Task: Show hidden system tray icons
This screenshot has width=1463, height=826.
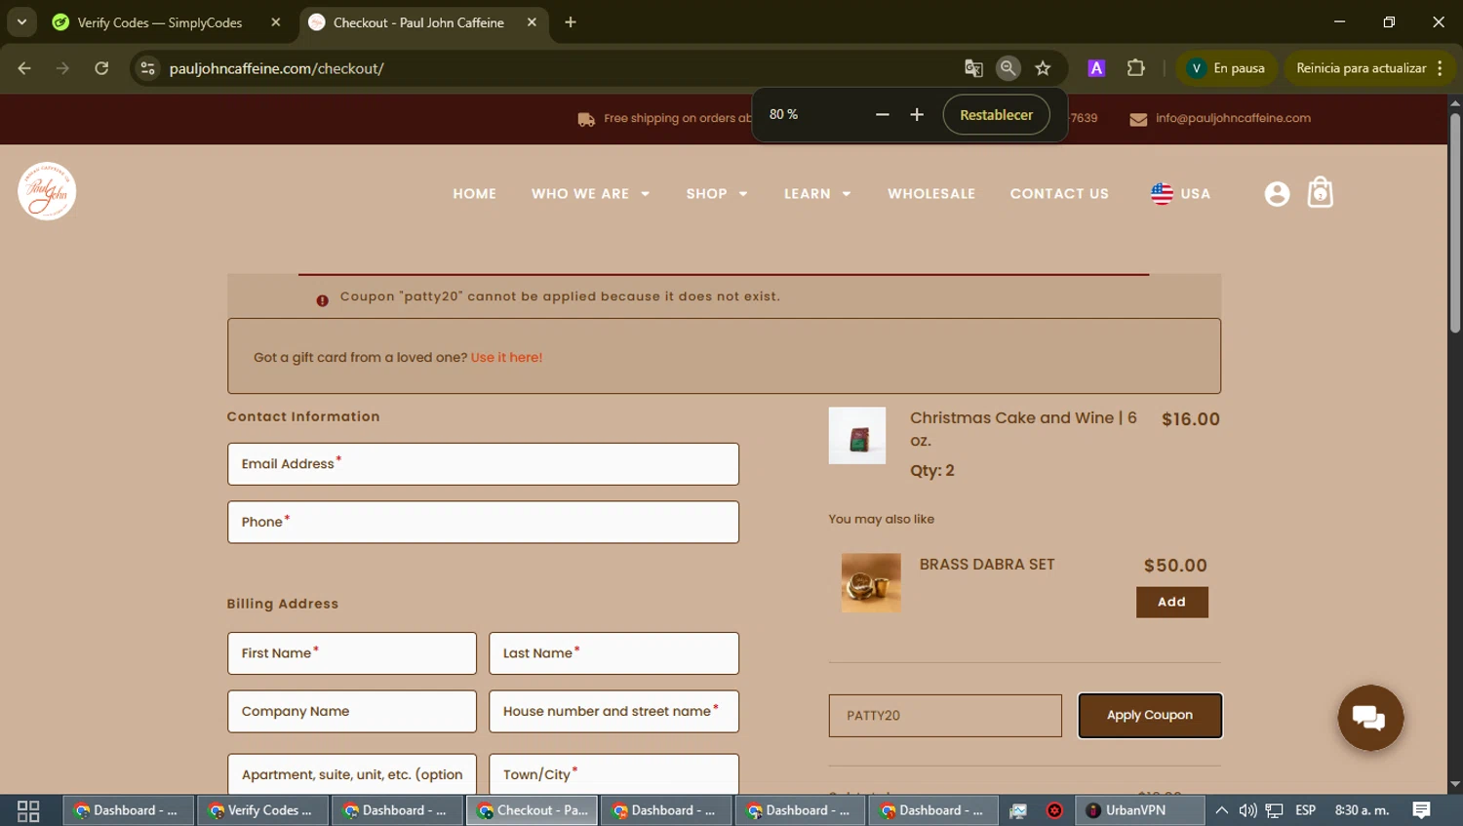Action: point(1221,810)
